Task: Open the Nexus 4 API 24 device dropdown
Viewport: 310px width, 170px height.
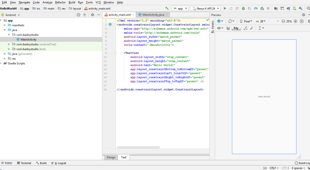Action: (205, 8)
